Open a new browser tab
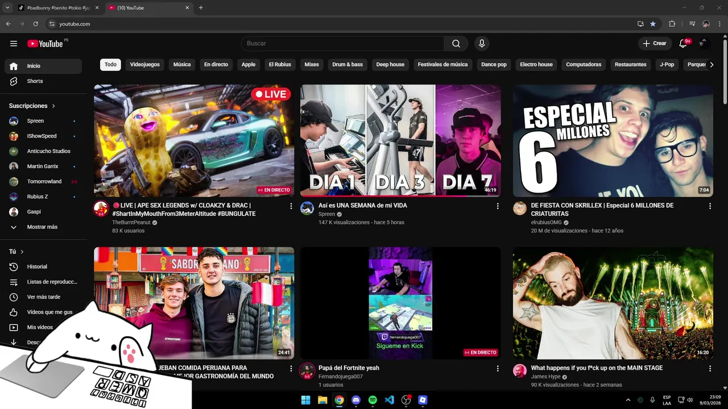This screenshot has width=728, height=409. 201,8
